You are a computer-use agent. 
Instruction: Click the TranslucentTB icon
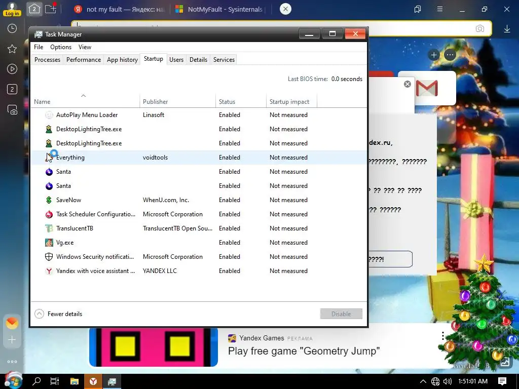(x=49, y=228)
